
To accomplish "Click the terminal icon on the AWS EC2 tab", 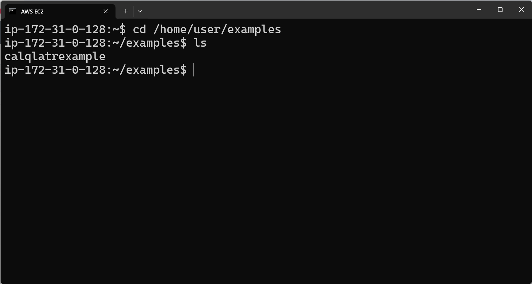I will coord(12,11).
